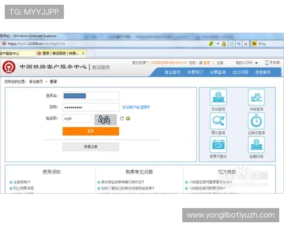Viewport: 284px width, 227px height.
Task: Close the 登录 | 客运服务 browser tab
Action: click(x=83, y=53)
